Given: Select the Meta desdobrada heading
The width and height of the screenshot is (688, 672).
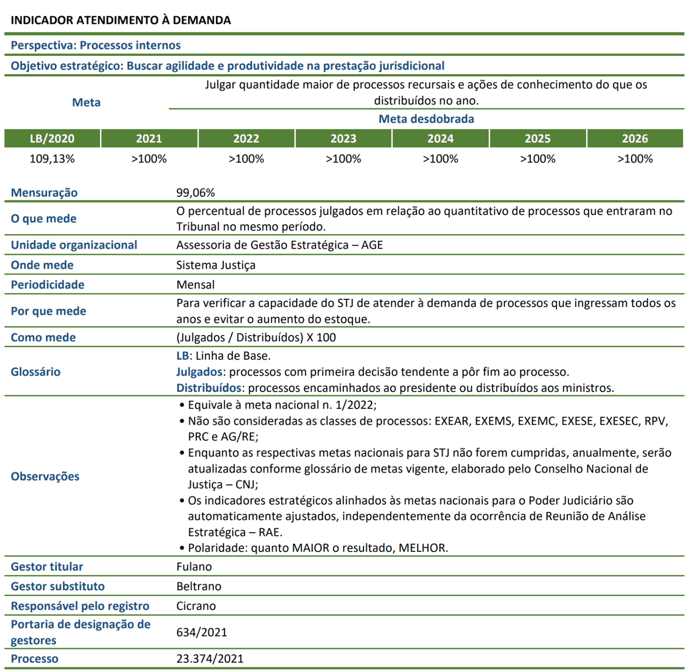Looking at the screenshot, I should click(426, 119).
